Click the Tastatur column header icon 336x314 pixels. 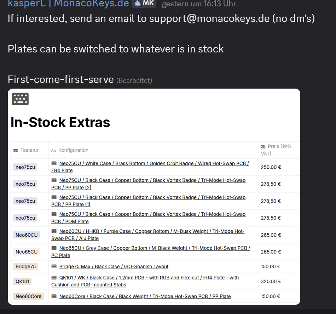(x=16, y=150)
